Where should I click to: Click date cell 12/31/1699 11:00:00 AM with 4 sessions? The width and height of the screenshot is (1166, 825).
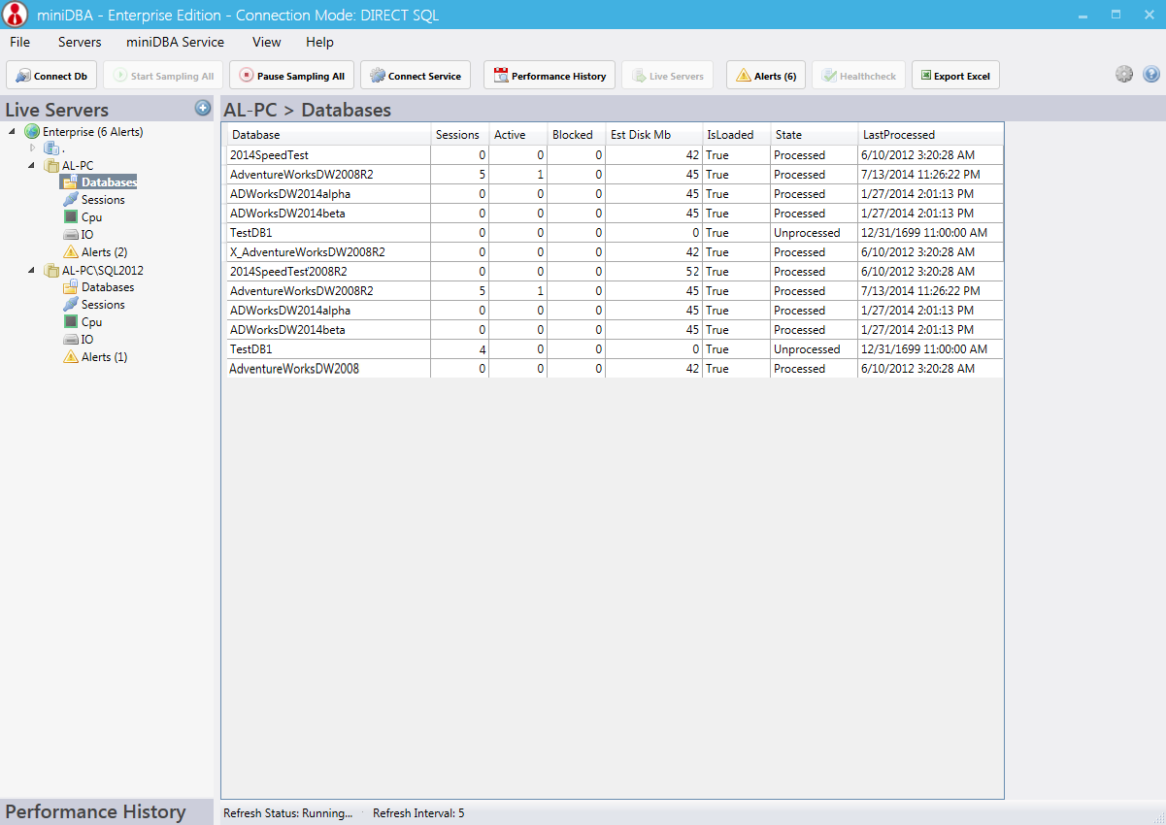[x=931, y=349]
